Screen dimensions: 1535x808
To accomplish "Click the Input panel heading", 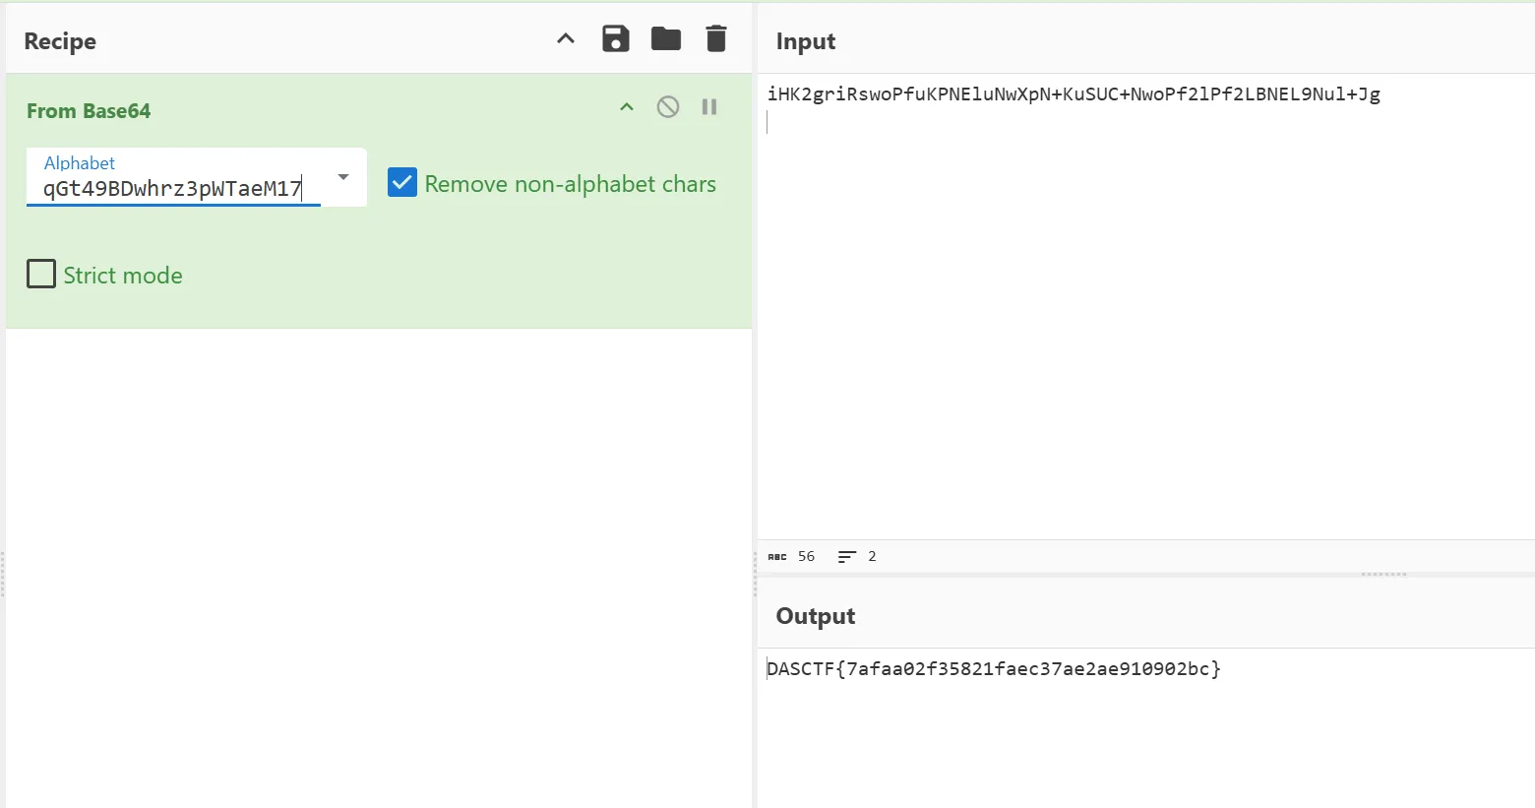I will 806,41.
